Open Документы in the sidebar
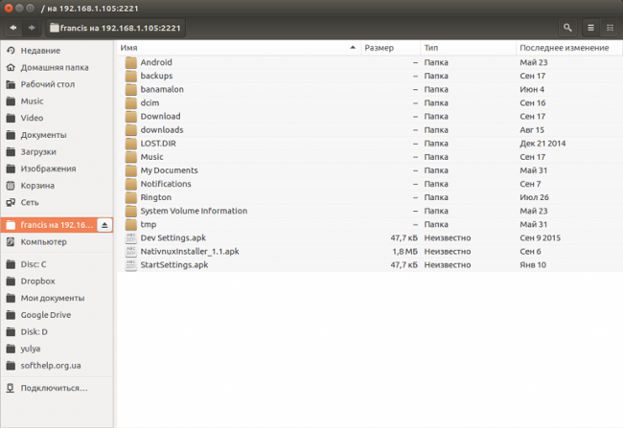Screen dimensions: 623x428 point(57,135)
